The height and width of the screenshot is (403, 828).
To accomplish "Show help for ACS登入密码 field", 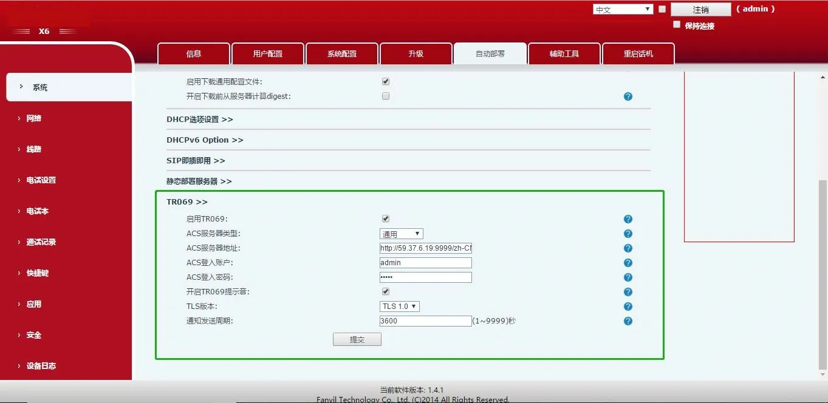I will coord(628,277).
